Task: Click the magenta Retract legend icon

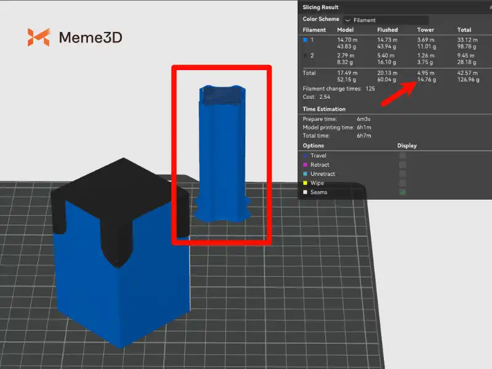Action: click(x=306, y=165)
